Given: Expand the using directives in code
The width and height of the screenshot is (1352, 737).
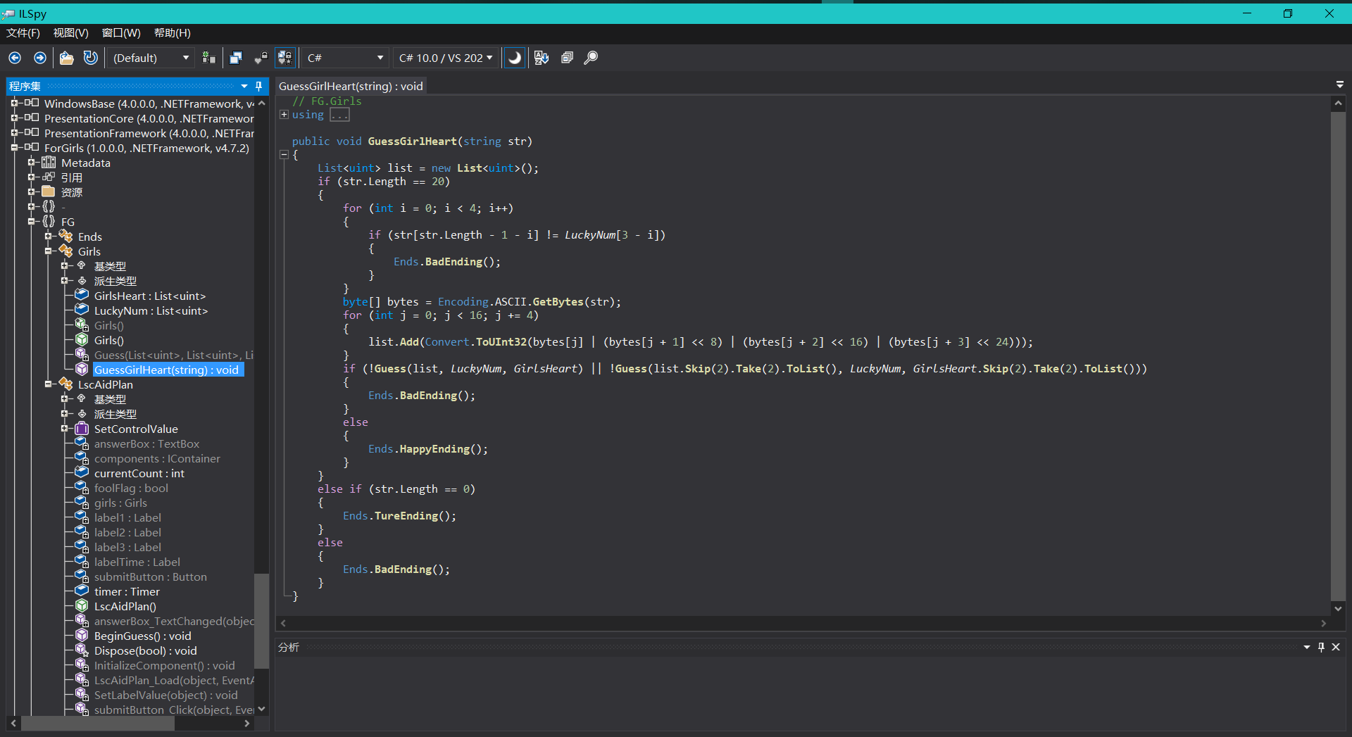Looking at the screenshot, I should click(x=284, y=115).
